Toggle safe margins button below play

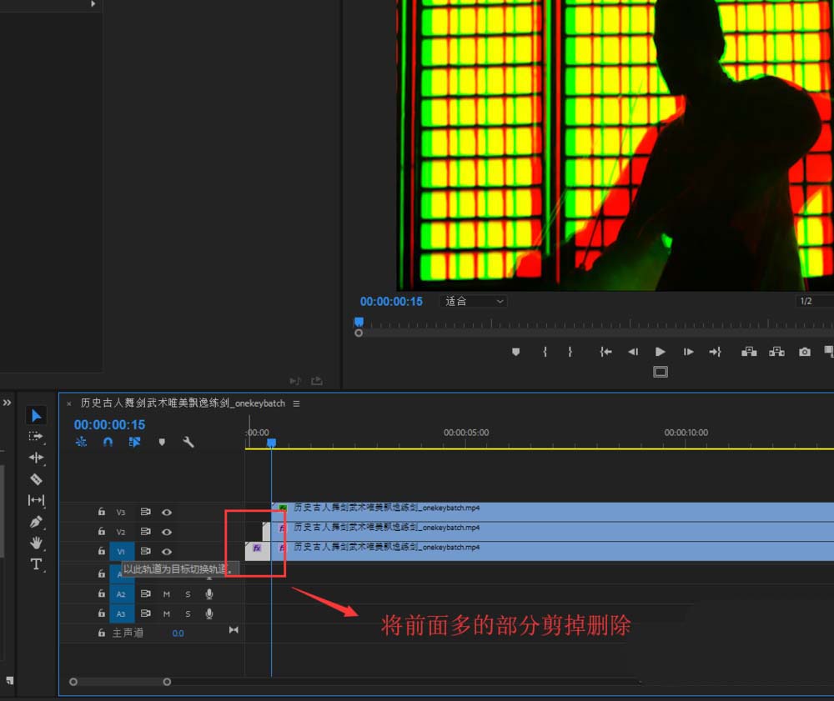(660, 372)
